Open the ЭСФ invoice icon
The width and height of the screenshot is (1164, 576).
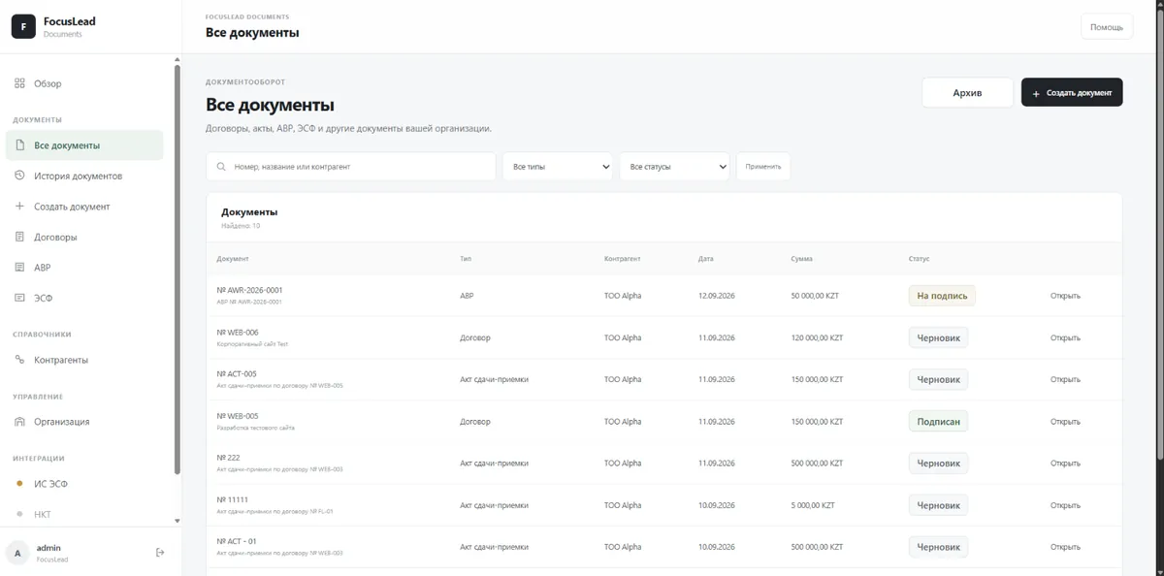19,298
